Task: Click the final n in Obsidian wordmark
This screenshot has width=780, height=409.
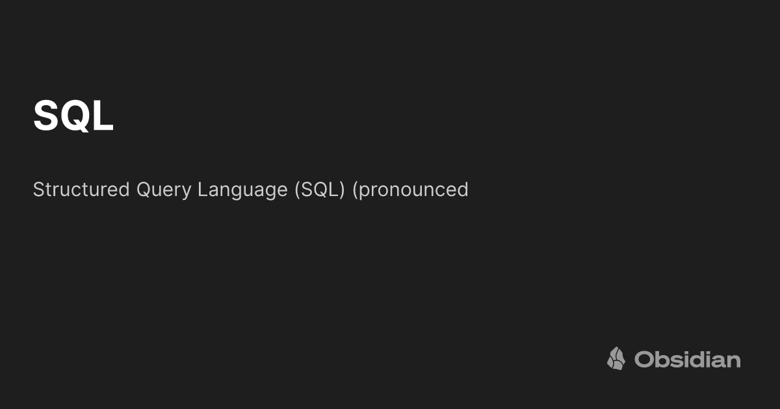Action: [734, 361]
